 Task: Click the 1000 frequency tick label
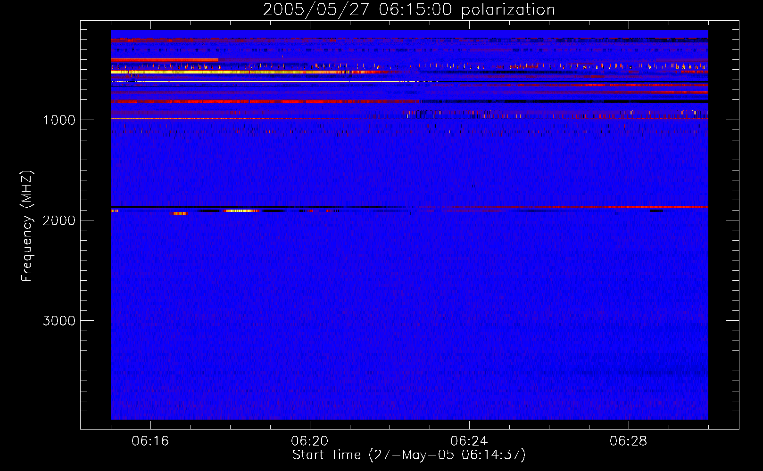pyautogui.click(x=59, y=120)
